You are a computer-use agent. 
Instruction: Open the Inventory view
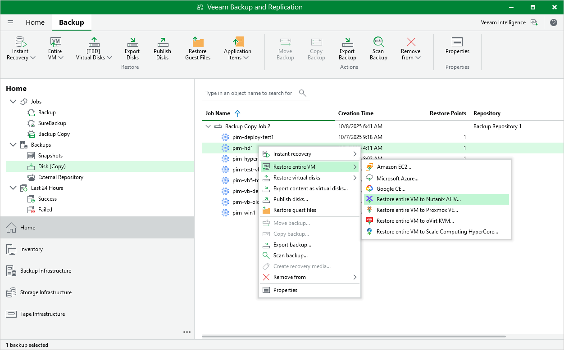tap(97, 249)
